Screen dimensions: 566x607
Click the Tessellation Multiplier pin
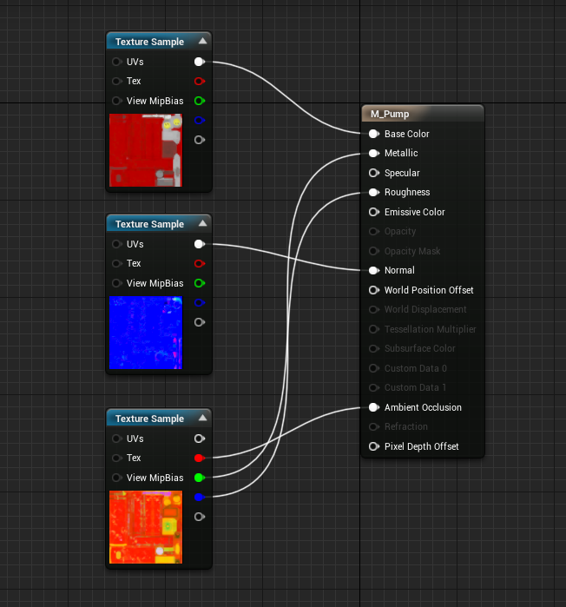pyautogui.click(x=374, y=329)
